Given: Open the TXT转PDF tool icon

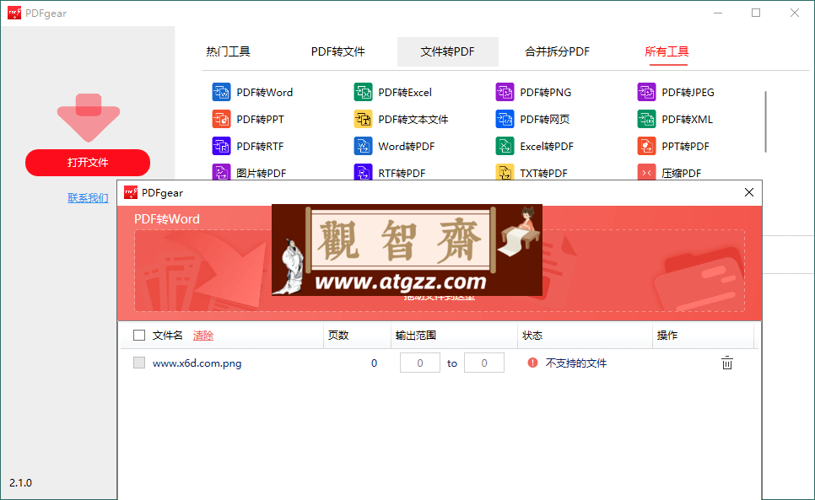Looking at the screenshot, I should (x=505, y=172).
